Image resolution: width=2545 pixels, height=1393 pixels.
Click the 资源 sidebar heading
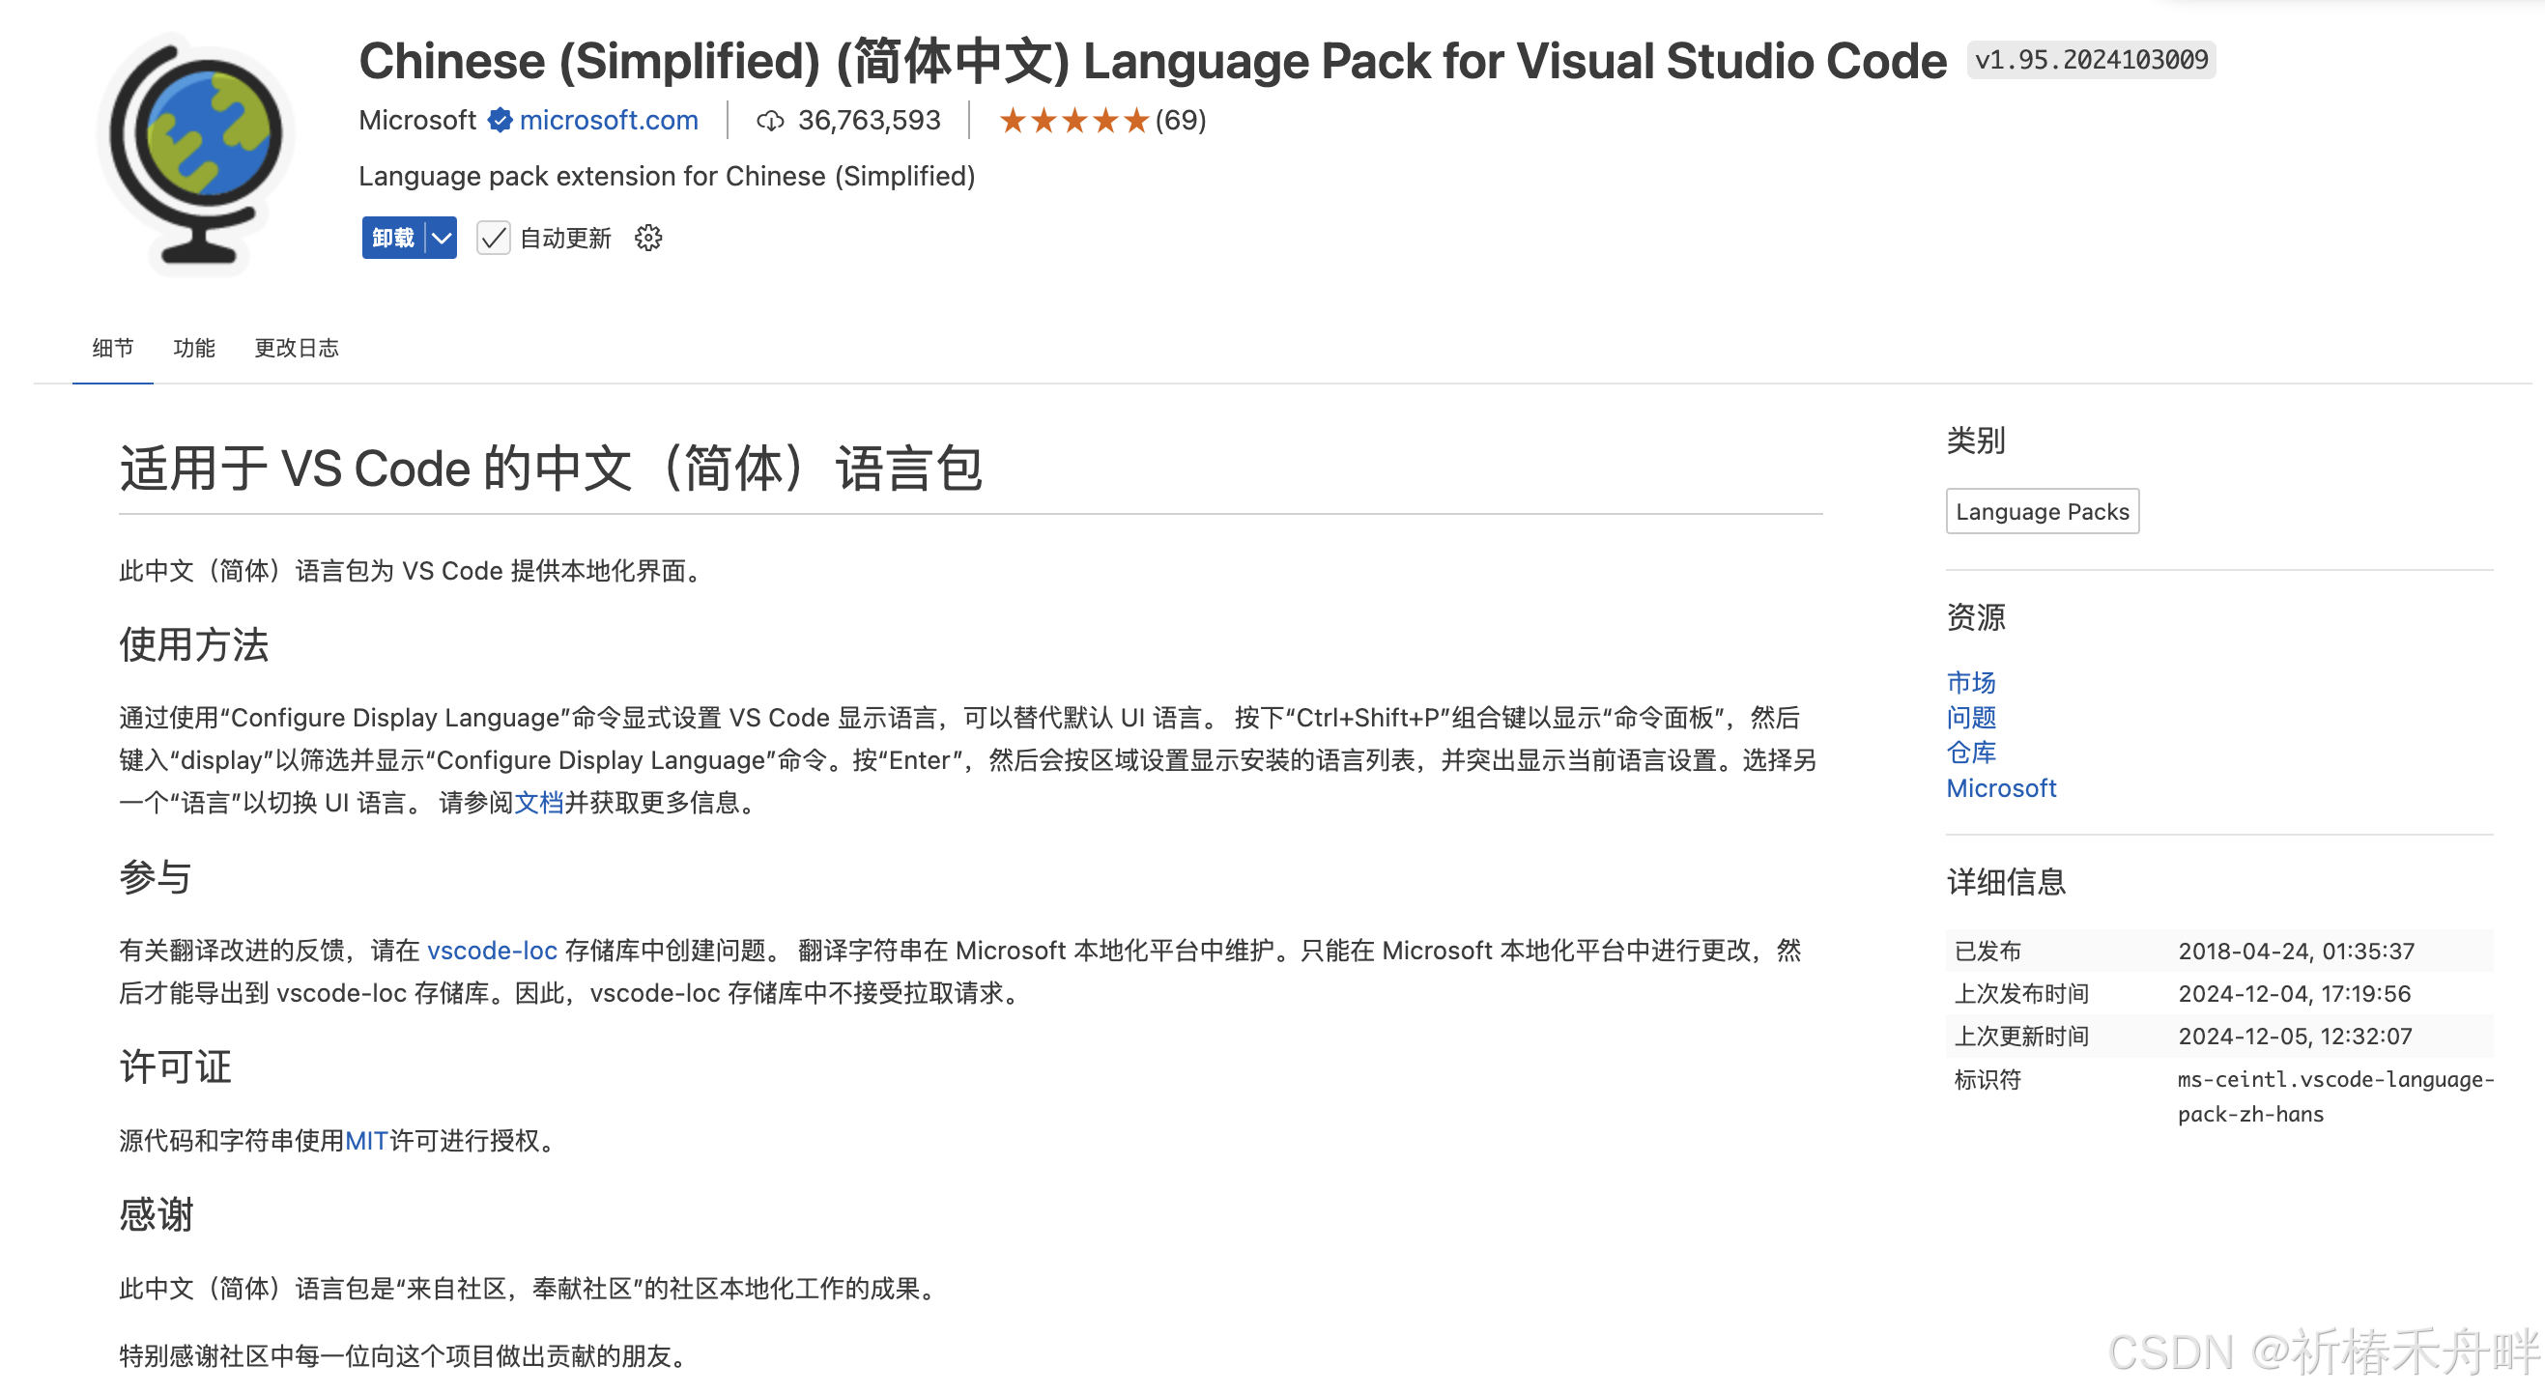pyautogui.click(x=1976, y=617)
